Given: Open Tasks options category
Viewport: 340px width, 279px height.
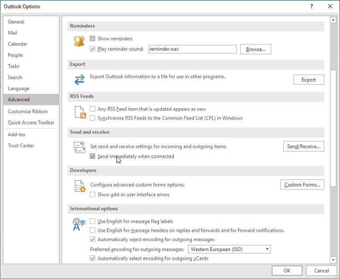Looking at the screenshot, I should point(31,66).
